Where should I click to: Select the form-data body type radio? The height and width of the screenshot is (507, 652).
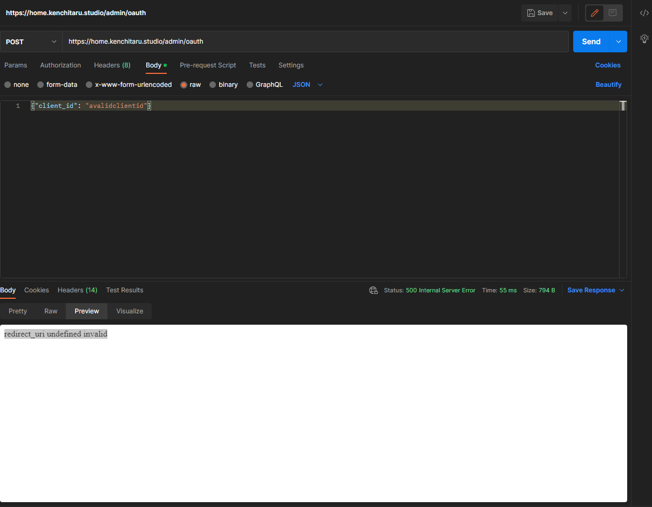[x=40, y=85]
